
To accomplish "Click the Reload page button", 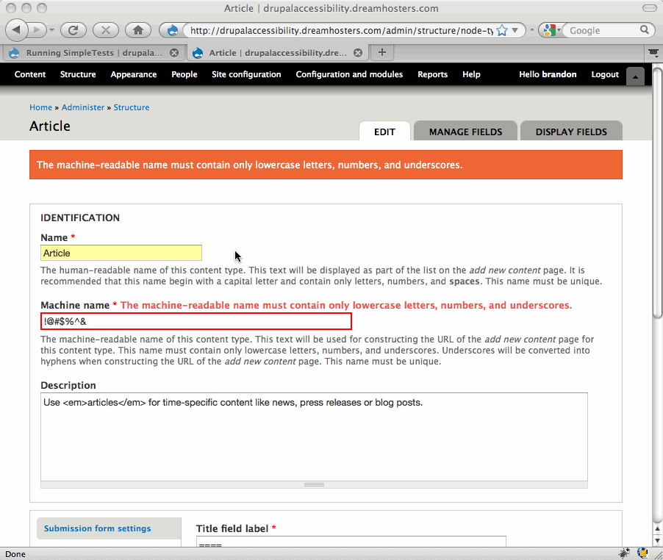I will (x=74, y=30).
